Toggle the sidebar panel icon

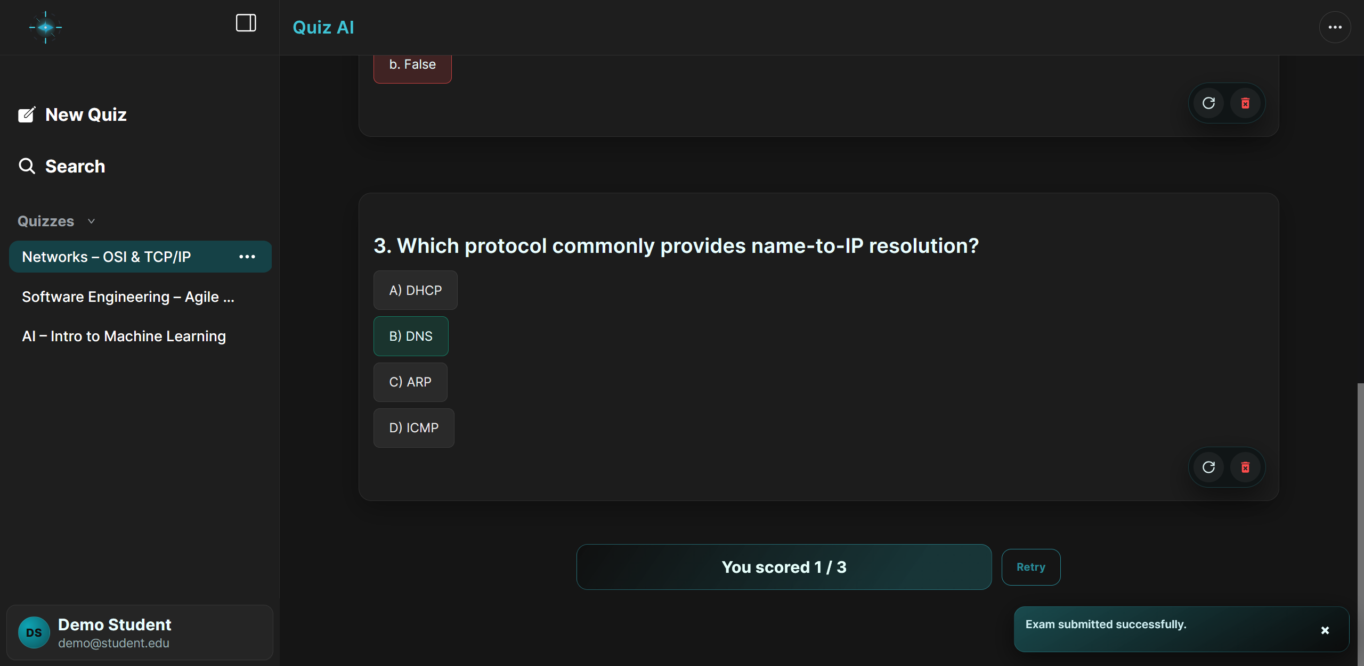tap(246, 23)
